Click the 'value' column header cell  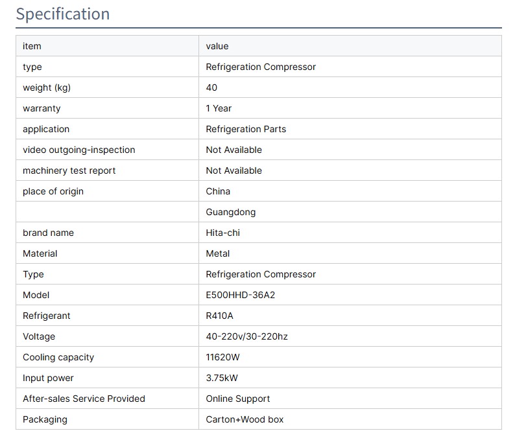point(217,46)
